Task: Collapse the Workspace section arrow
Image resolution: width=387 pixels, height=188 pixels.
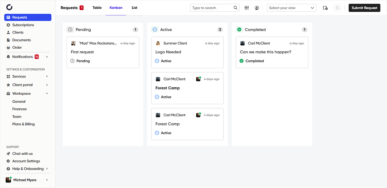Action: pyautogui.click(x=47, y=93)
